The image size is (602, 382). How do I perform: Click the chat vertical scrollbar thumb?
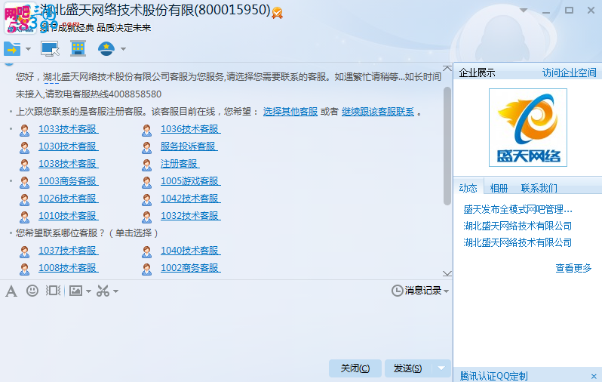(x=447, y=146)
